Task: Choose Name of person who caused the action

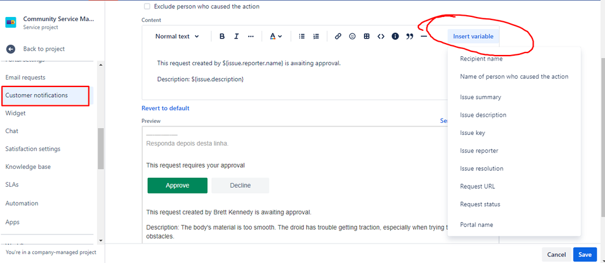Action: 514,77
